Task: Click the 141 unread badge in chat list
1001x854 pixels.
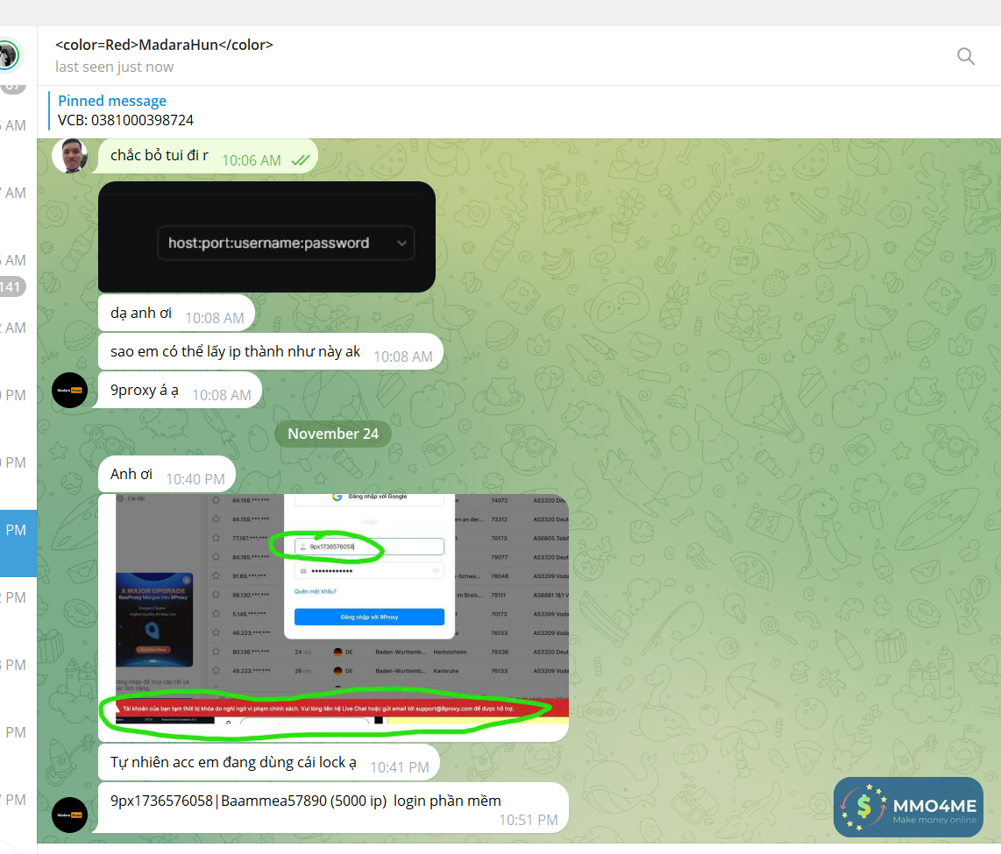Action: click(11, 287)
